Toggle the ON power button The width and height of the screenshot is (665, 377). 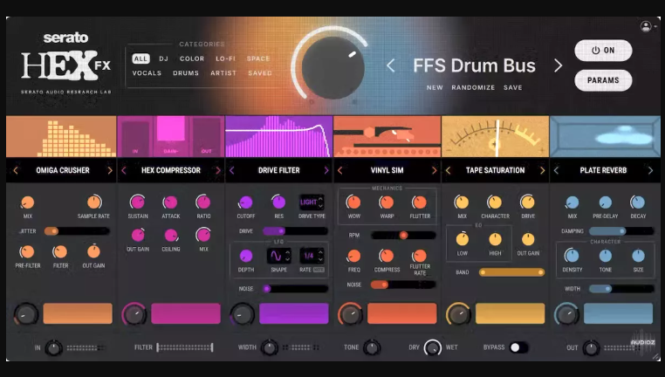tap(603, 51)
